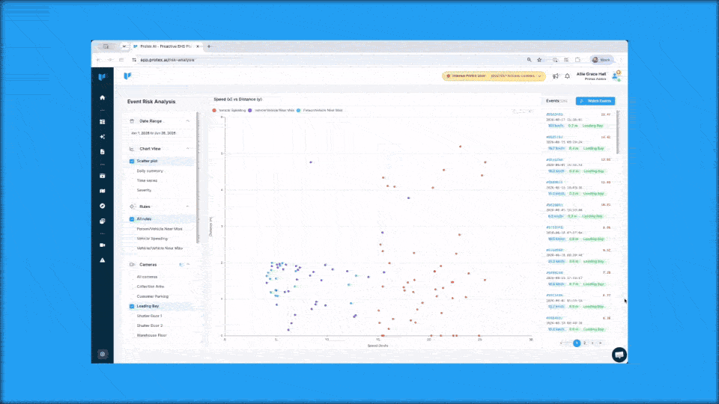Open the event scored 22.47

[x=577, y=120]
